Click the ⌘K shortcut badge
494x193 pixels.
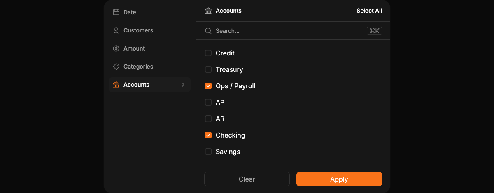click(374, 31)
